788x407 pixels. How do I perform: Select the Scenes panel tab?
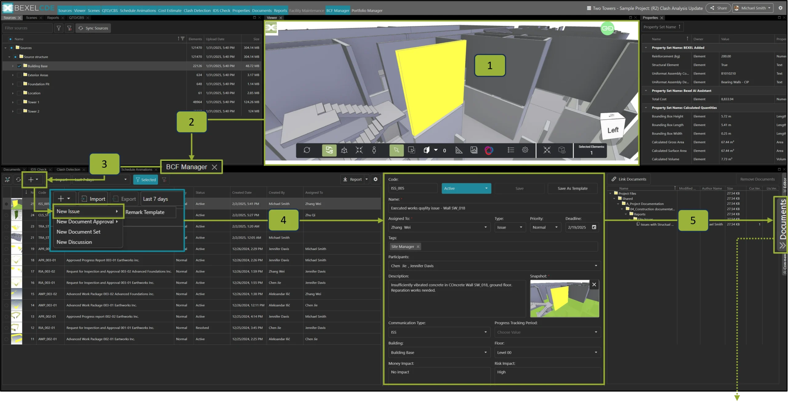pos(31,18)
